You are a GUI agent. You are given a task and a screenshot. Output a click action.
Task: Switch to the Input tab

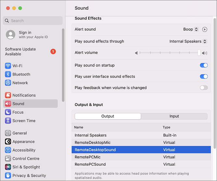[x=174, y=116]
